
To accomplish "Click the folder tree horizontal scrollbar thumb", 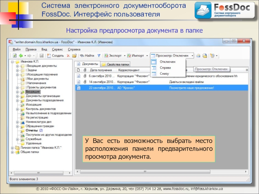I will [39, 173].
